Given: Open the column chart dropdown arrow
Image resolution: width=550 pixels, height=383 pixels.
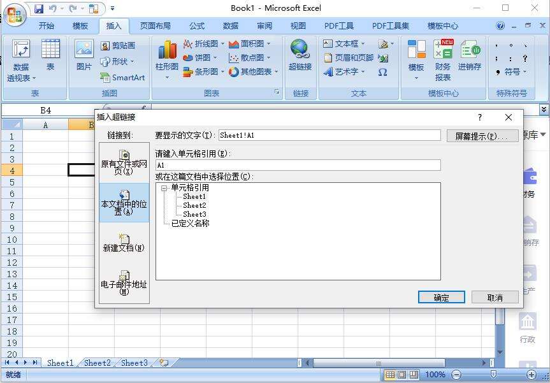Looking at the screenshot, I should click(x=168, y=77).
